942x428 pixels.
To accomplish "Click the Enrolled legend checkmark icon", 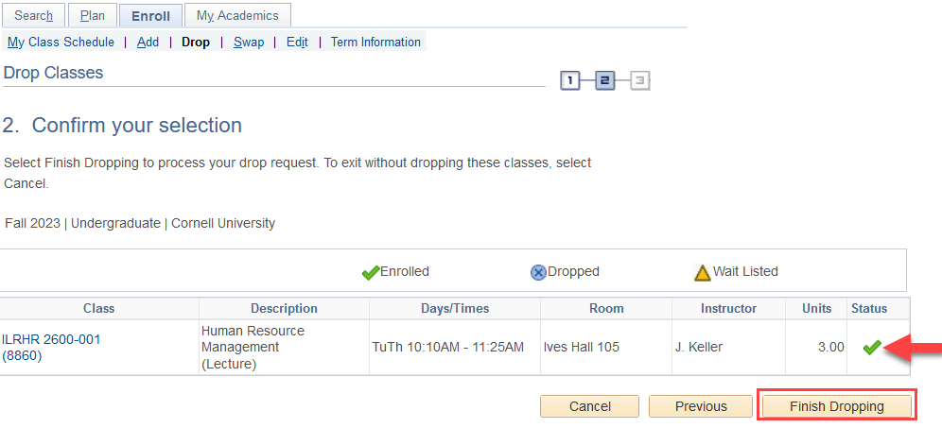I will pyautogui.click(x=370, y=272).
